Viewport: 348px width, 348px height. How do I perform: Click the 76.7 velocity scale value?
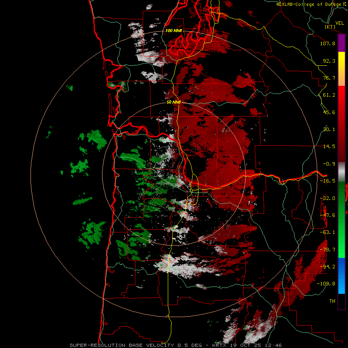(x=329, y=78)
